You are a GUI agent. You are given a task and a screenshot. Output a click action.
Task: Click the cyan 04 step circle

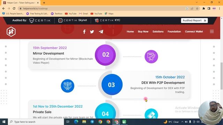(x=105, y=111)
